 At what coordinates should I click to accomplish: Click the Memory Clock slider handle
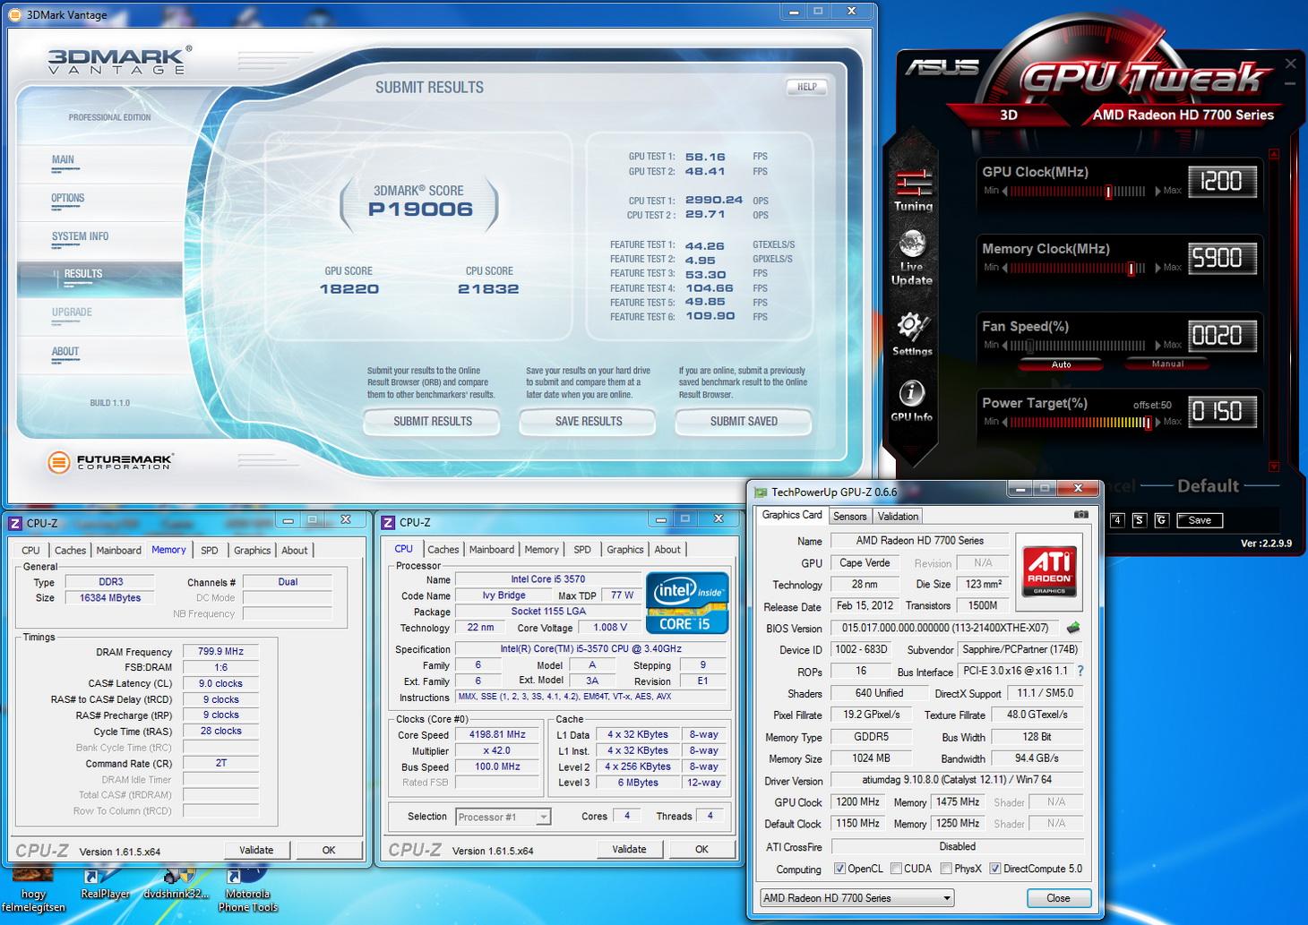click(1131, 269)
